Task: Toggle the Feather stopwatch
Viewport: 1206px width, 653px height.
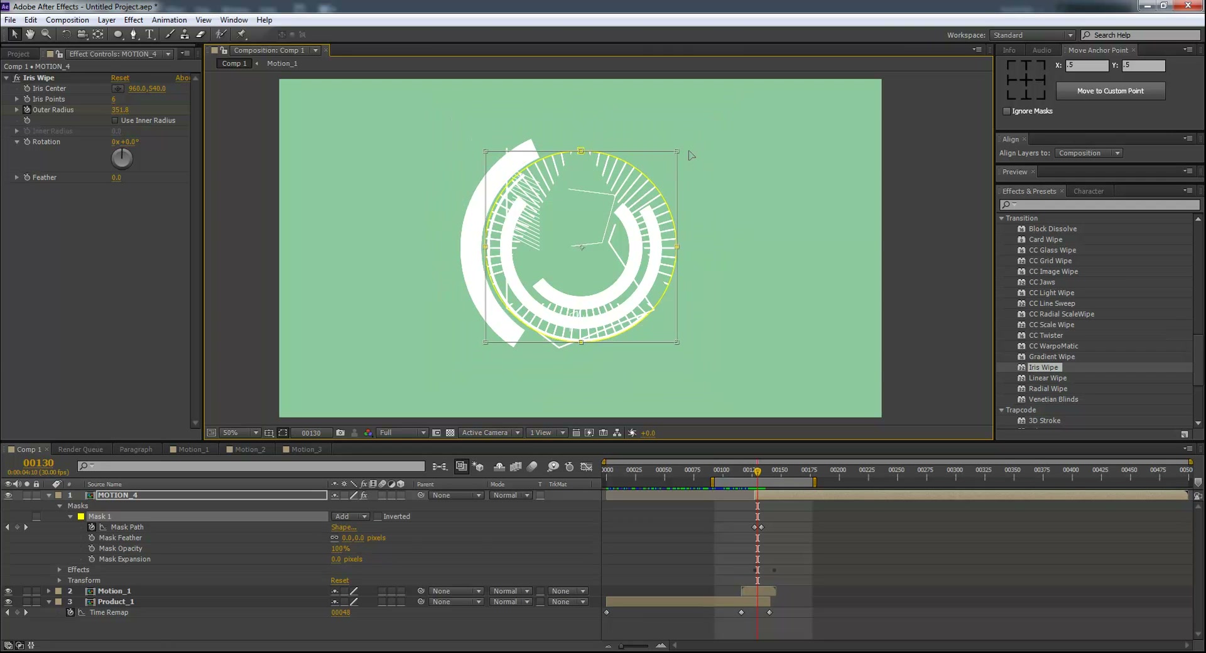Action: 27,178
